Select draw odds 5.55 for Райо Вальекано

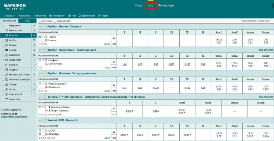(x=140, y=88)
